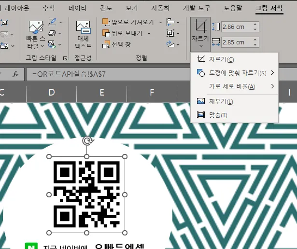Expand 뒤로 보내기 dropdown arrow
The image size is (297, 249).
149,33
